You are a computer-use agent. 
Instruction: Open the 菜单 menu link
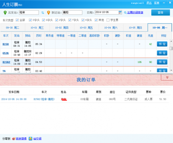click(x=157, y=3)
